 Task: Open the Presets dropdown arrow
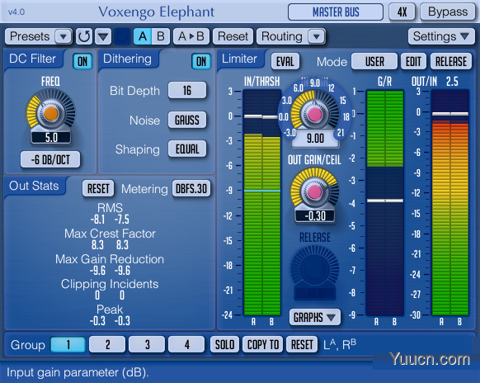64,37
